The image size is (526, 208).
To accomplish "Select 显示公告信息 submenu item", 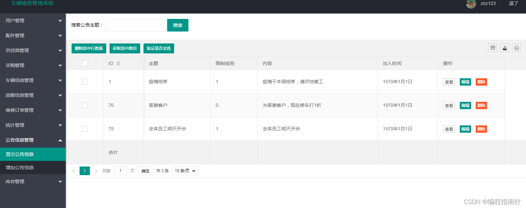I will click(x=33, y=154).
